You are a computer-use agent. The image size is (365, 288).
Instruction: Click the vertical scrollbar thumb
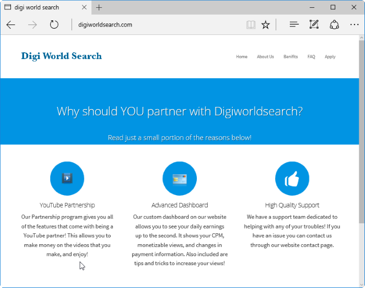coord(362,131)
